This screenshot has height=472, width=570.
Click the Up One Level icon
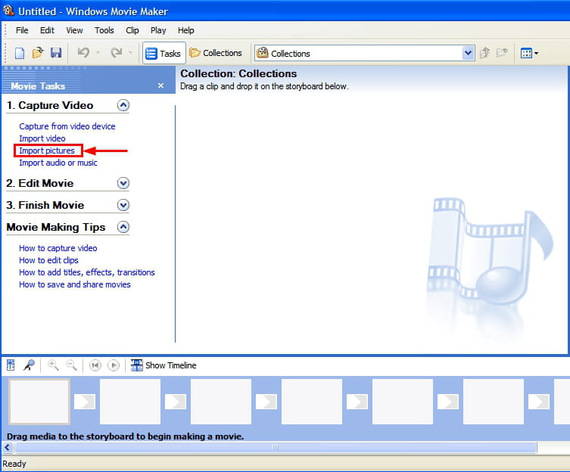point(484,53)
